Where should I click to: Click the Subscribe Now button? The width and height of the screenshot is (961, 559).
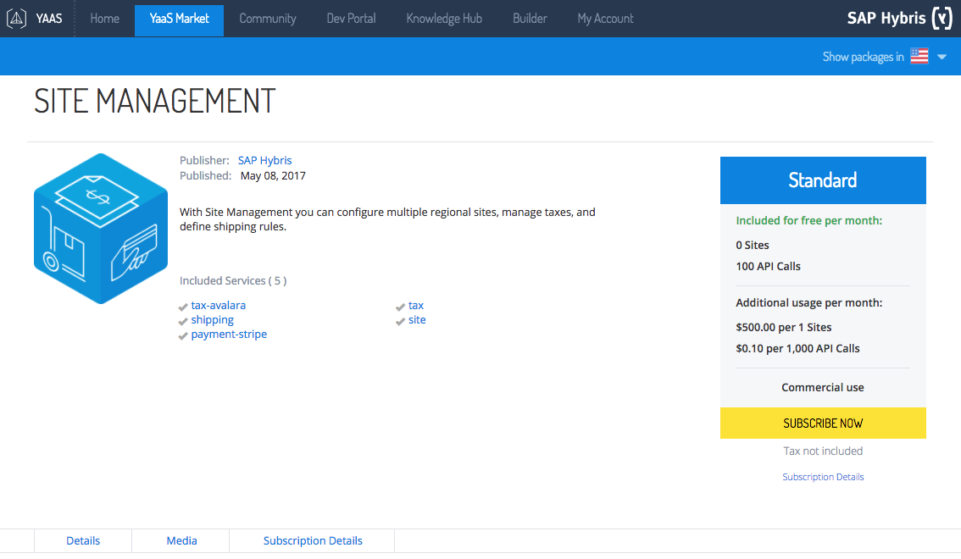[x=823, y=423]
